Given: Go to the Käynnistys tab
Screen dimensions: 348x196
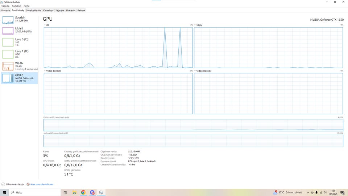Looking at the screenshot, I should [48, 11].
